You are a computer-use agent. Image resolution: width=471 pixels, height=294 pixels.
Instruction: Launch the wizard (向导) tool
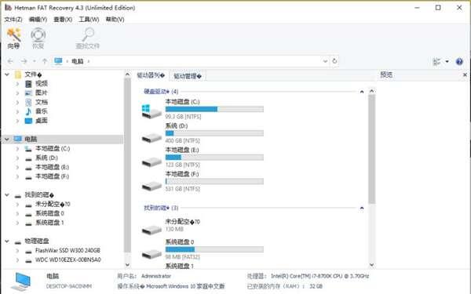pos(13,38)
